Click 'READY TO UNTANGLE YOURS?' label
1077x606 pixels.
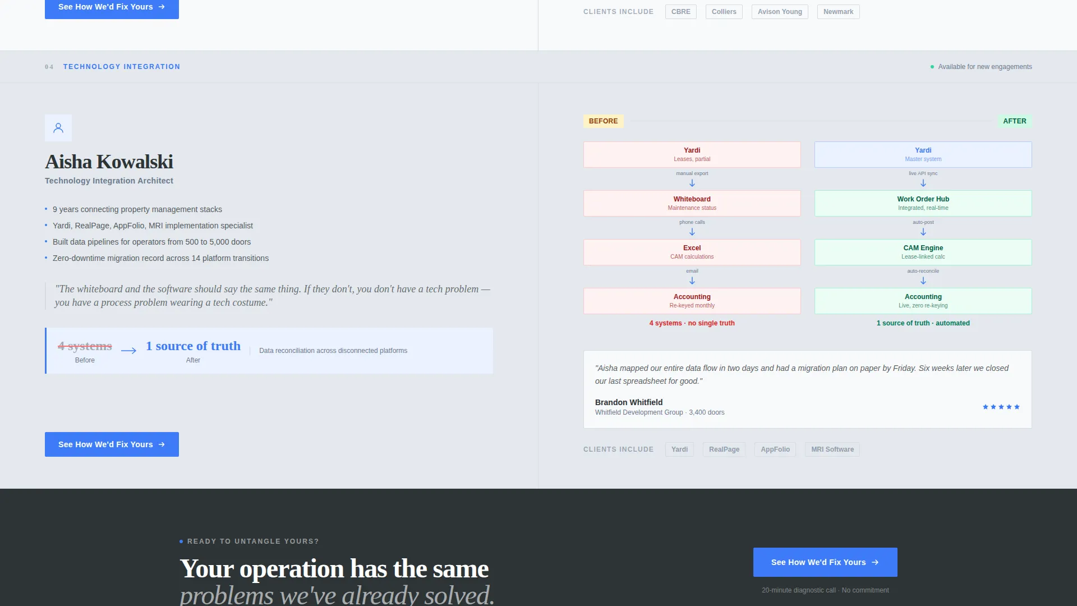253,541
